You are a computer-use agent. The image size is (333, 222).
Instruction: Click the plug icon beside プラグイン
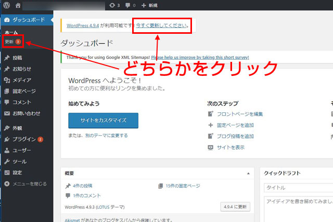pos(7,139)
